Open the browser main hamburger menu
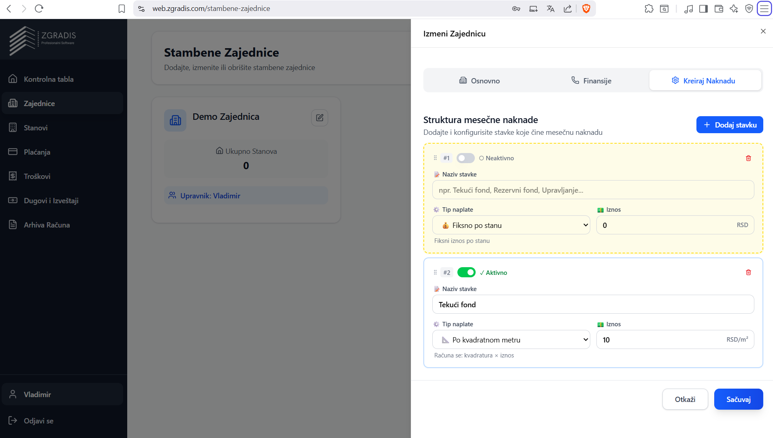 [764, 9]
